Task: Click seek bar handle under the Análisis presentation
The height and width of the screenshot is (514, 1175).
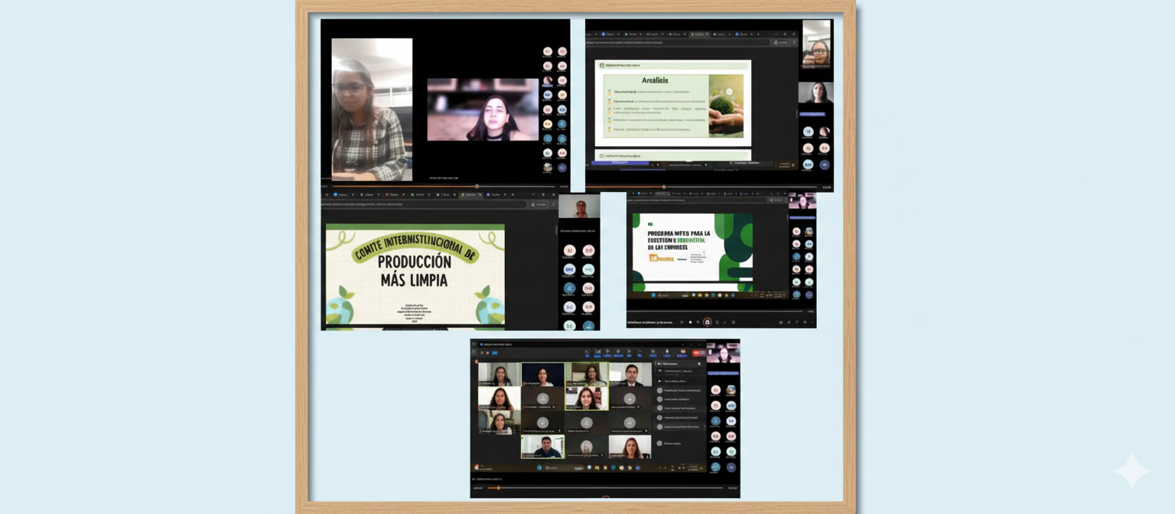Action: pos(664,187)
